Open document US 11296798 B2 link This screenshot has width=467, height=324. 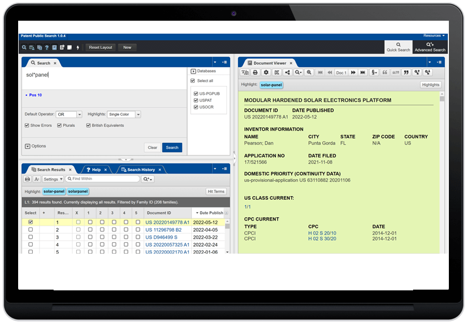pyautogui.click(x=163, y=229)
